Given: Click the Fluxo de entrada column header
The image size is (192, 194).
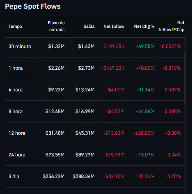Looking at the screenshot, I should (x=56, y=26).
